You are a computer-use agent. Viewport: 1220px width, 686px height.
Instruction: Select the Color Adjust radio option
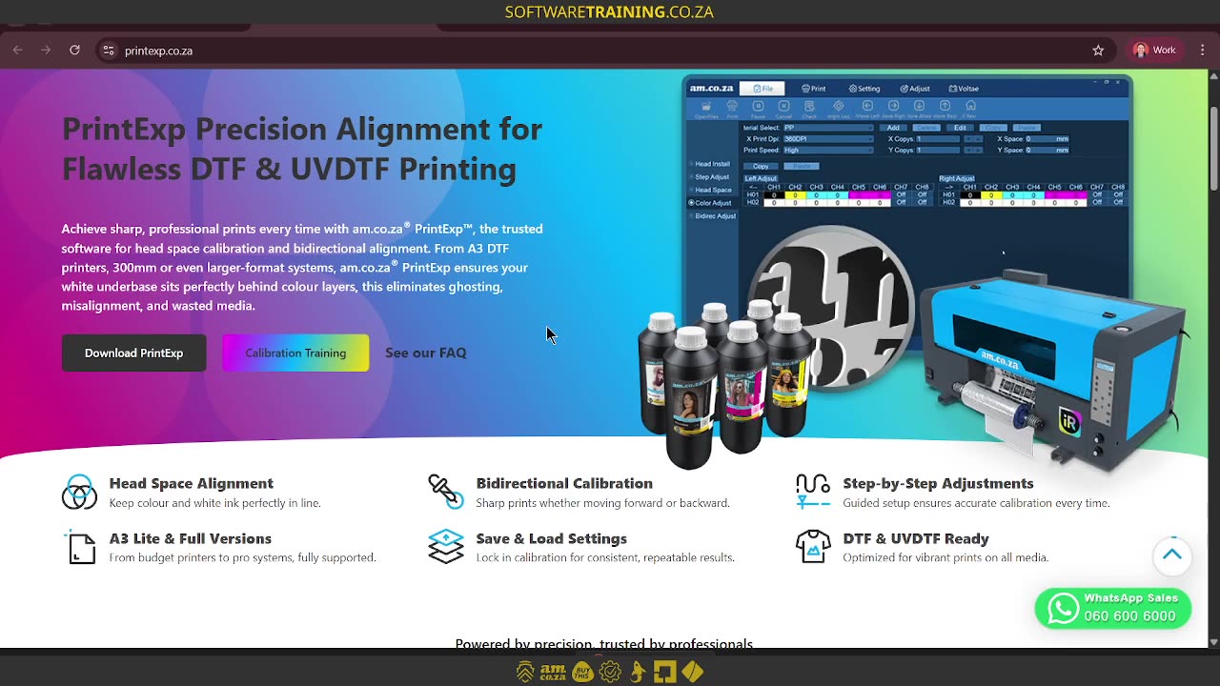click(711, 203)
